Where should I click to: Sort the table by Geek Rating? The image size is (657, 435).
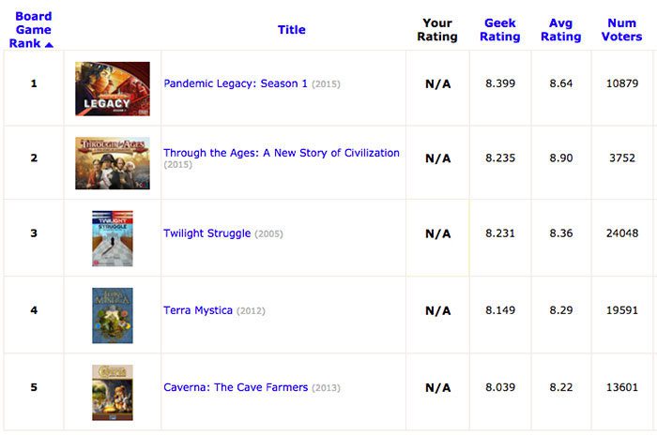tap(500, 30)
